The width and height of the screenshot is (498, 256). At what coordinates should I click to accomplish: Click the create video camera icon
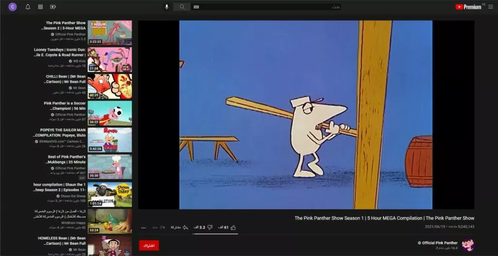[53, 7]
